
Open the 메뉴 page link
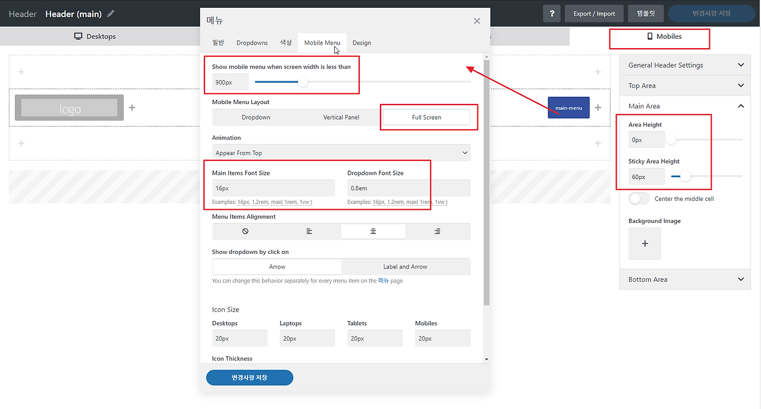[x=383, y=281]
